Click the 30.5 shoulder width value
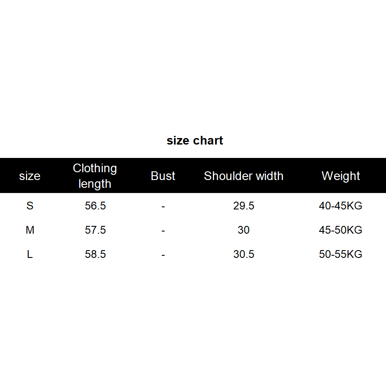 [244, 254]
